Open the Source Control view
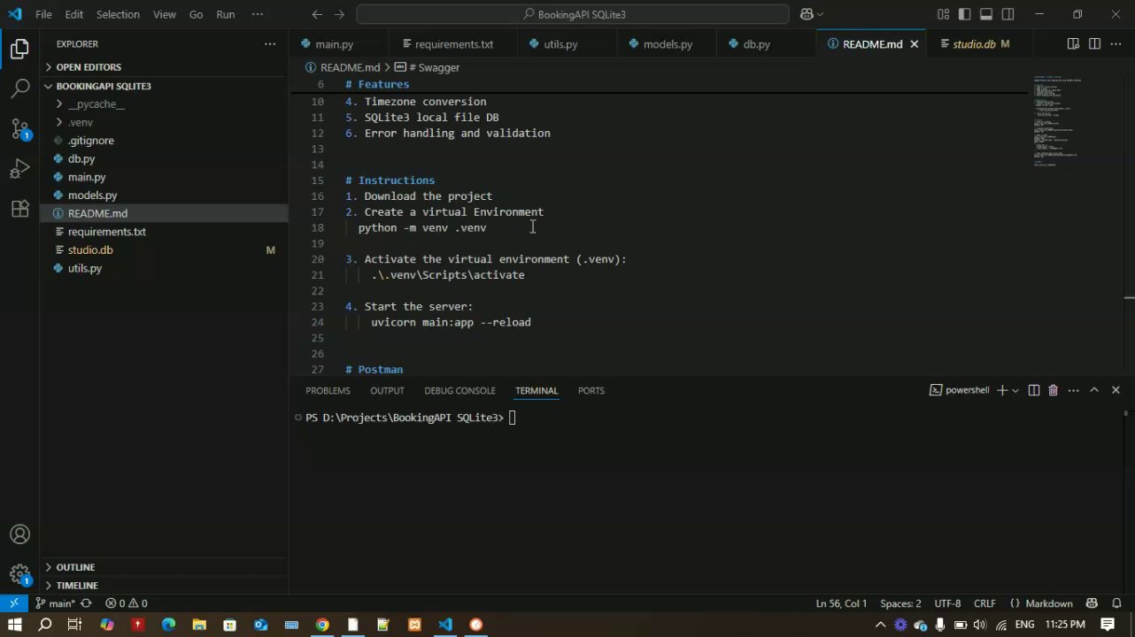 [19, 128]
